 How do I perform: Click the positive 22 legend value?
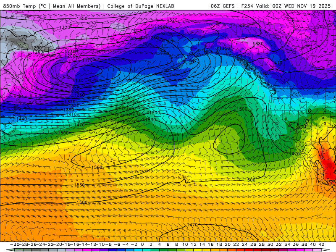click(236, 244)
